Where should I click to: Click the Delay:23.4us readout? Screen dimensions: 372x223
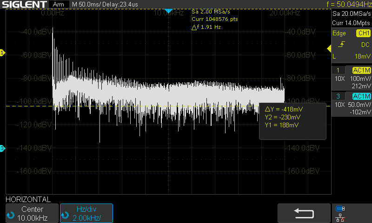point(120,4)
